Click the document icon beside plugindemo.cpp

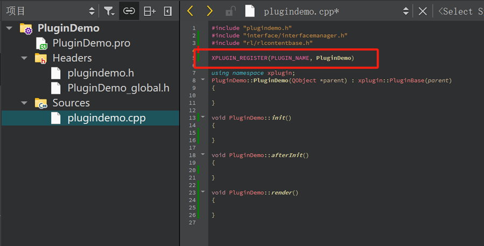[250, 11]
